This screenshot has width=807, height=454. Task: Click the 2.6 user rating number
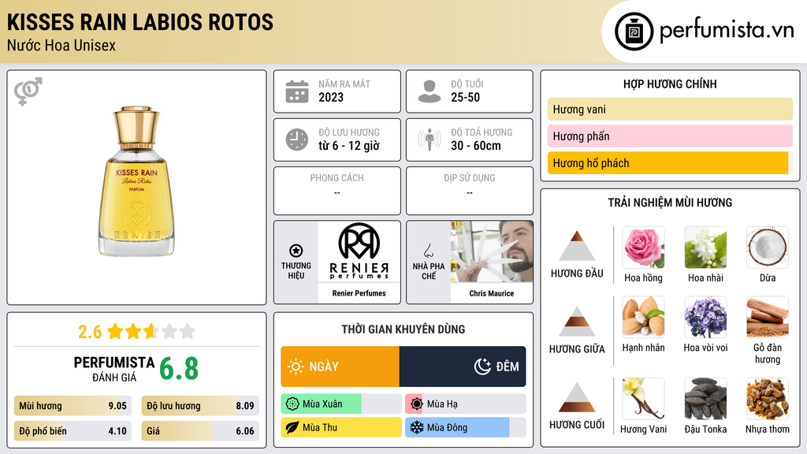(90, 332)
